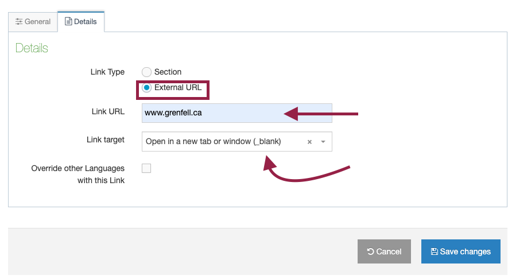Open the Link target combo box
This screenshot has height=279, width=508.
[237, 141]
